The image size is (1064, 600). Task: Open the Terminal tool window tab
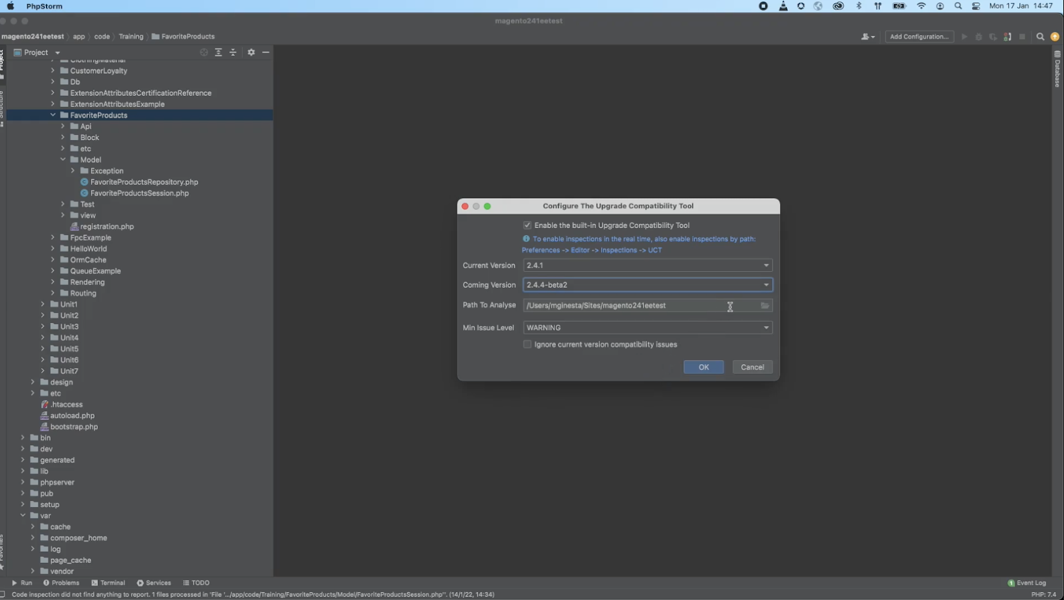(x=108, y=583)
